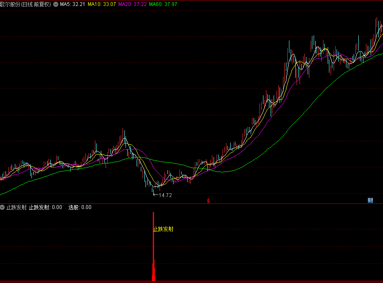Click the MA60: 37.97 label

(x=163, y=4)
